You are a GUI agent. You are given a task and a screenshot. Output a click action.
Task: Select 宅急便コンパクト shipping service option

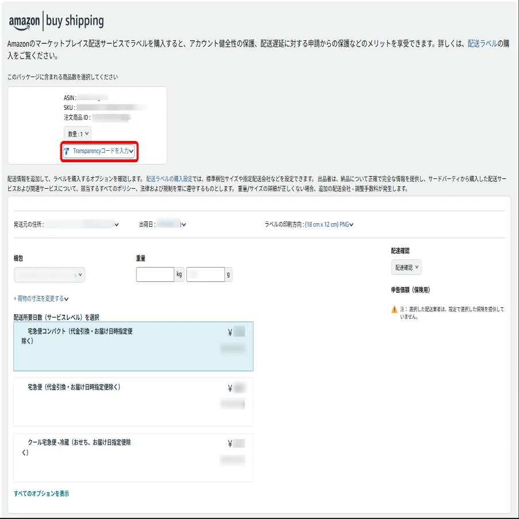(133, 346)
